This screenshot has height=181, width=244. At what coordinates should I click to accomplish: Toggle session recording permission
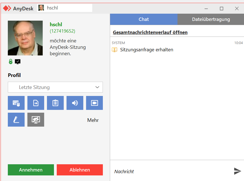(94, 103)
